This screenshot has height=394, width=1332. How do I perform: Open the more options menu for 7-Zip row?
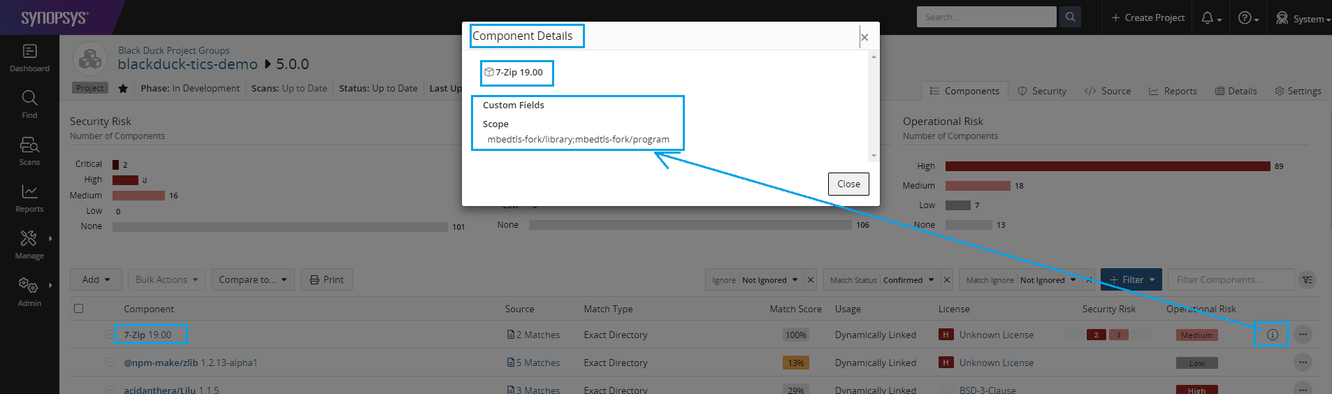click(1303, 334)
